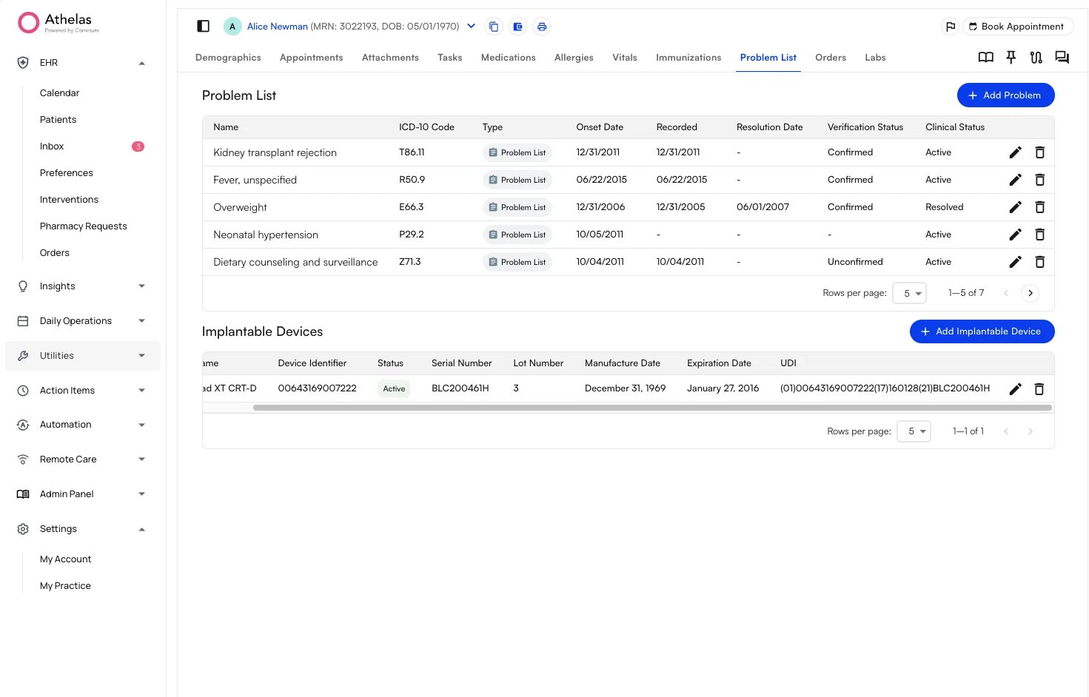
Task: Click the Add Implantable Device button
Action: point(982,331)
